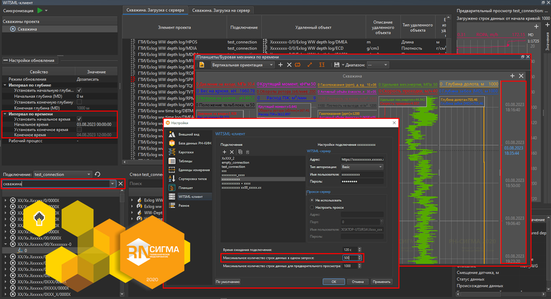Expand the Тип авторизации Basic dropdown
The width and height of the screenshot is (551, 299).
coord(362,167)
